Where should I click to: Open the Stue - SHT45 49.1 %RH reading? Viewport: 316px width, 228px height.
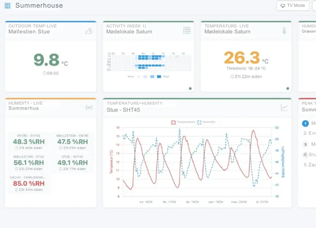72,162
